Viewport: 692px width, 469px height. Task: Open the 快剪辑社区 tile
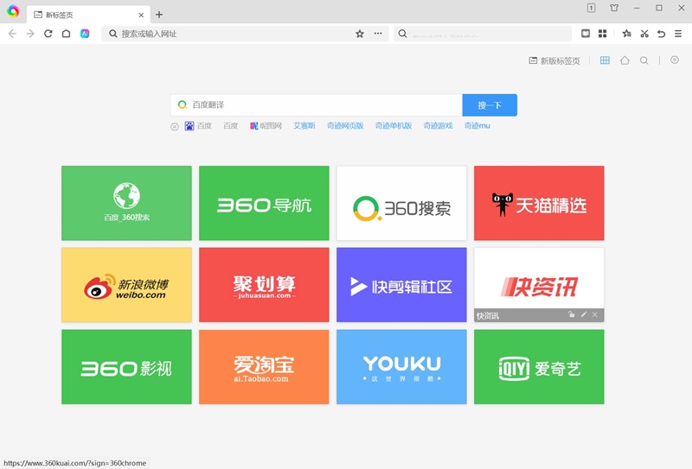tap(401, 285)
